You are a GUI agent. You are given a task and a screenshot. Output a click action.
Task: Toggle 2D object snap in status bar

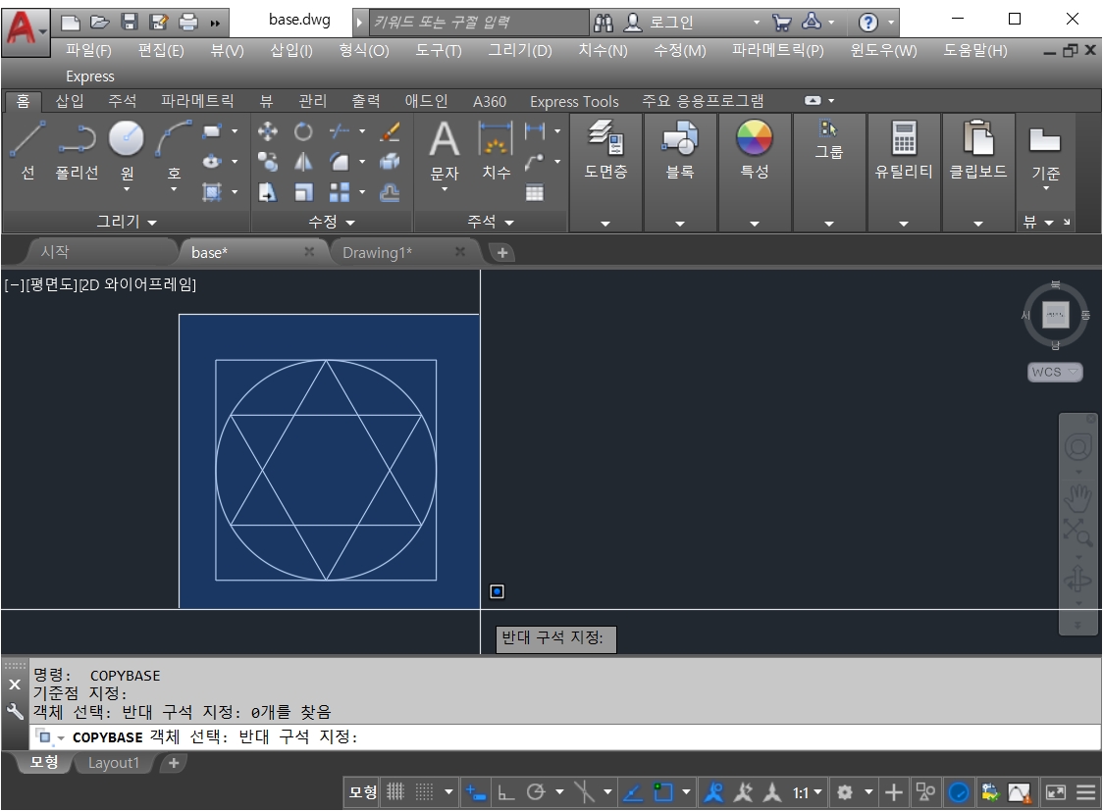662,792
